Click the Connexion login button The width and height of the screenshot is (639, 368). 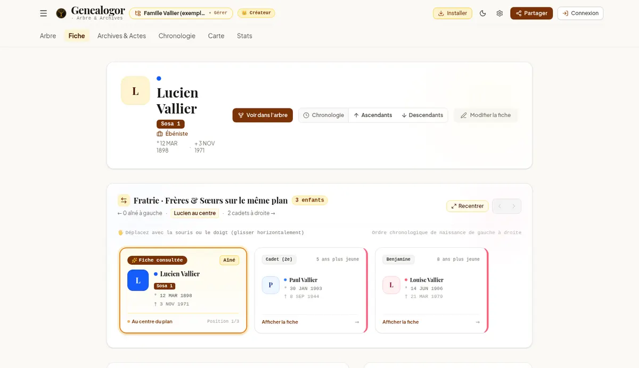pyautogui.click(x=580, y=13)
